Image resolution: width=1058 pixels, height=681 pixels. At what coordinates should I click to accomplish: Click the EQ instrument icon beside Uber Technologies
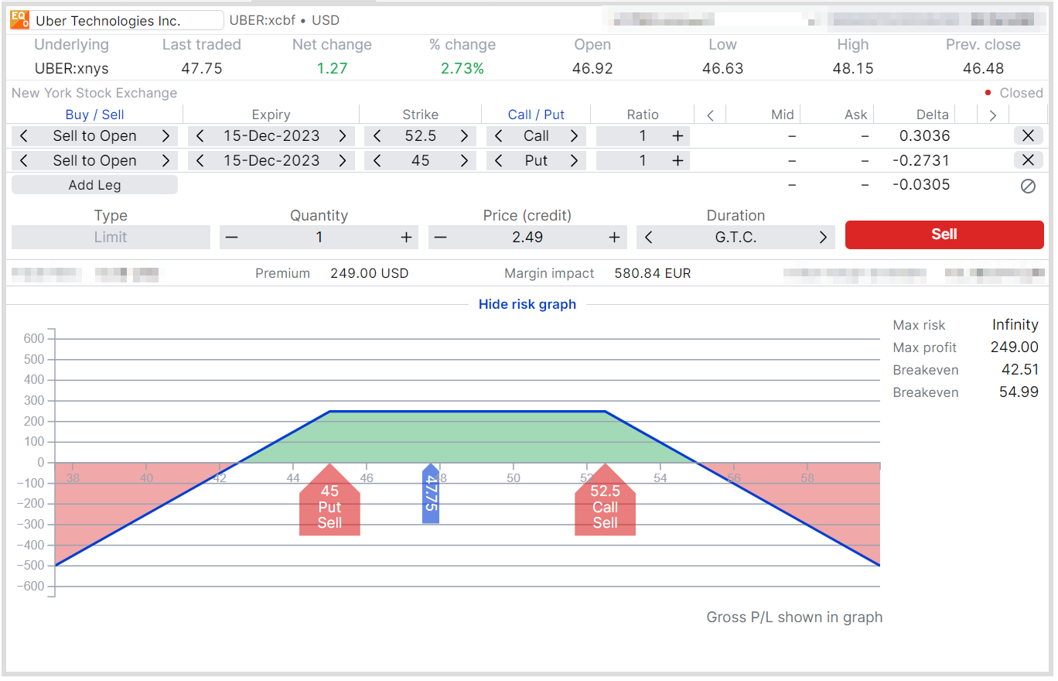pyautogui.click(x=19, y=20)
